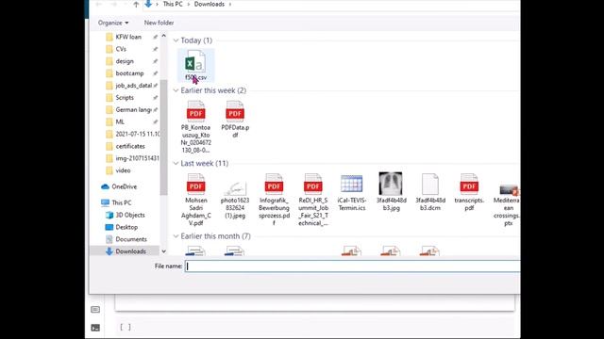Select the PDFData.pdf file icon
This screenshot has height=339, width=604.
(x=235, y=111)
